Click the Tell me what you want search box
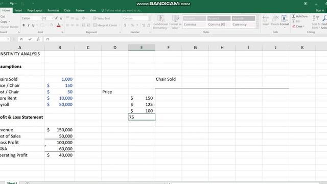The height and width of the screenshot is (184, 327). point(122,10)
